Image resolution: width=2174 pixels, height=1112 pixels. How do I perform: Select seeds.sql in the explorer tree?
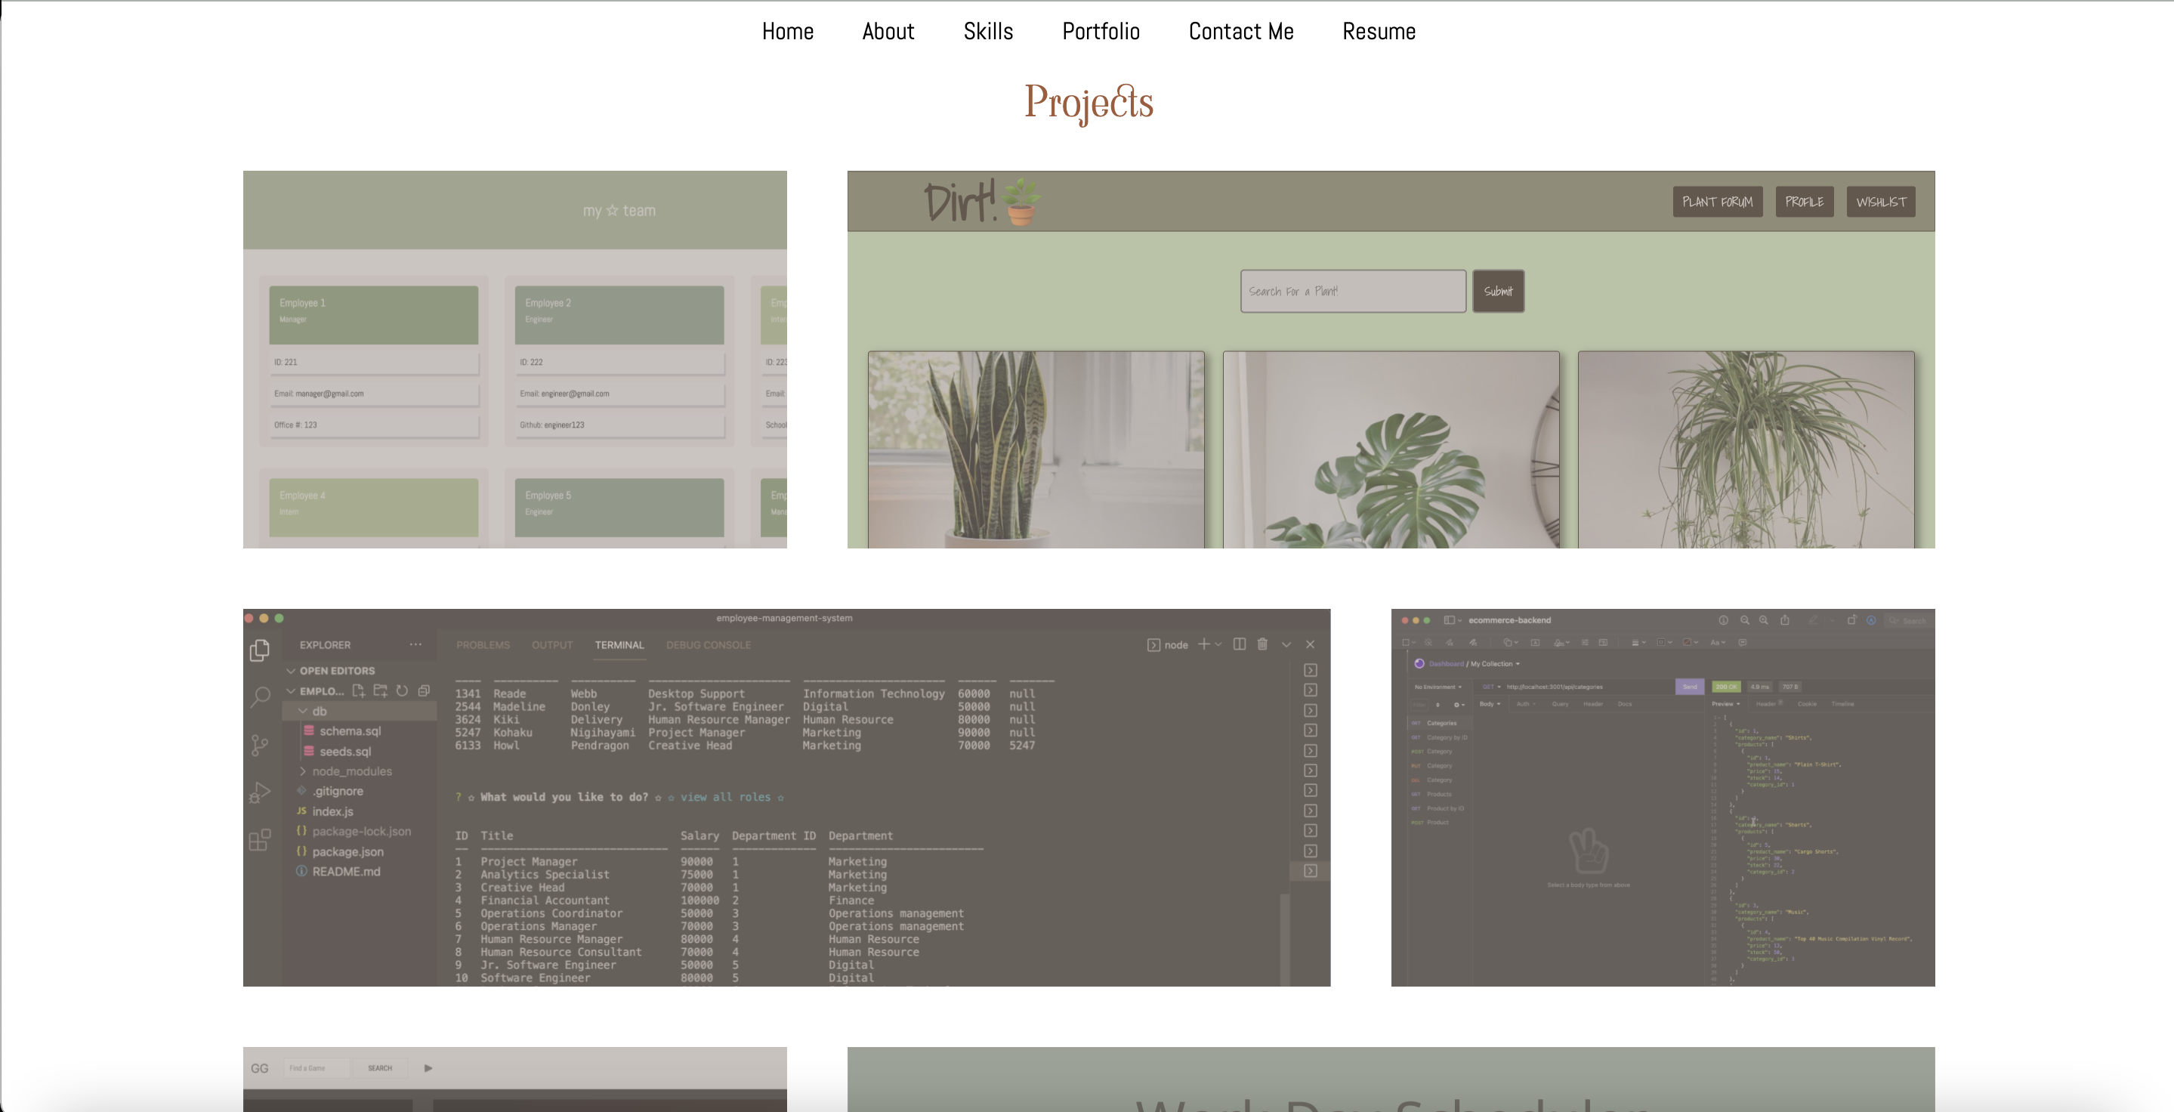(344, 751)
